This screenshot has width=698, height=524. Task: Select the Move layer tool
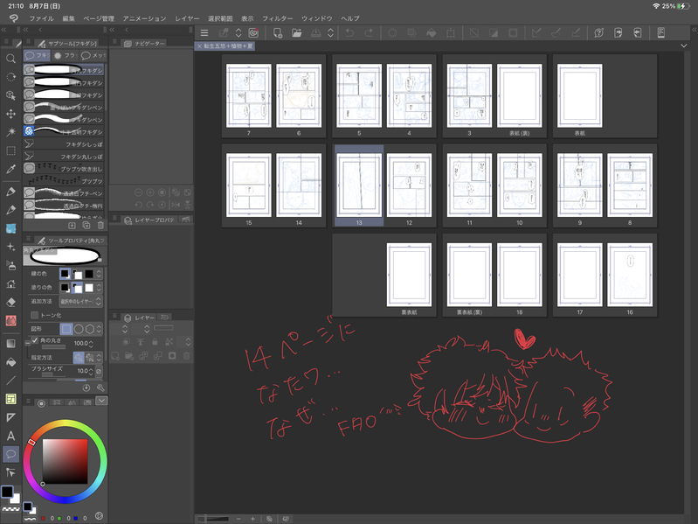[x=10, y=114]
